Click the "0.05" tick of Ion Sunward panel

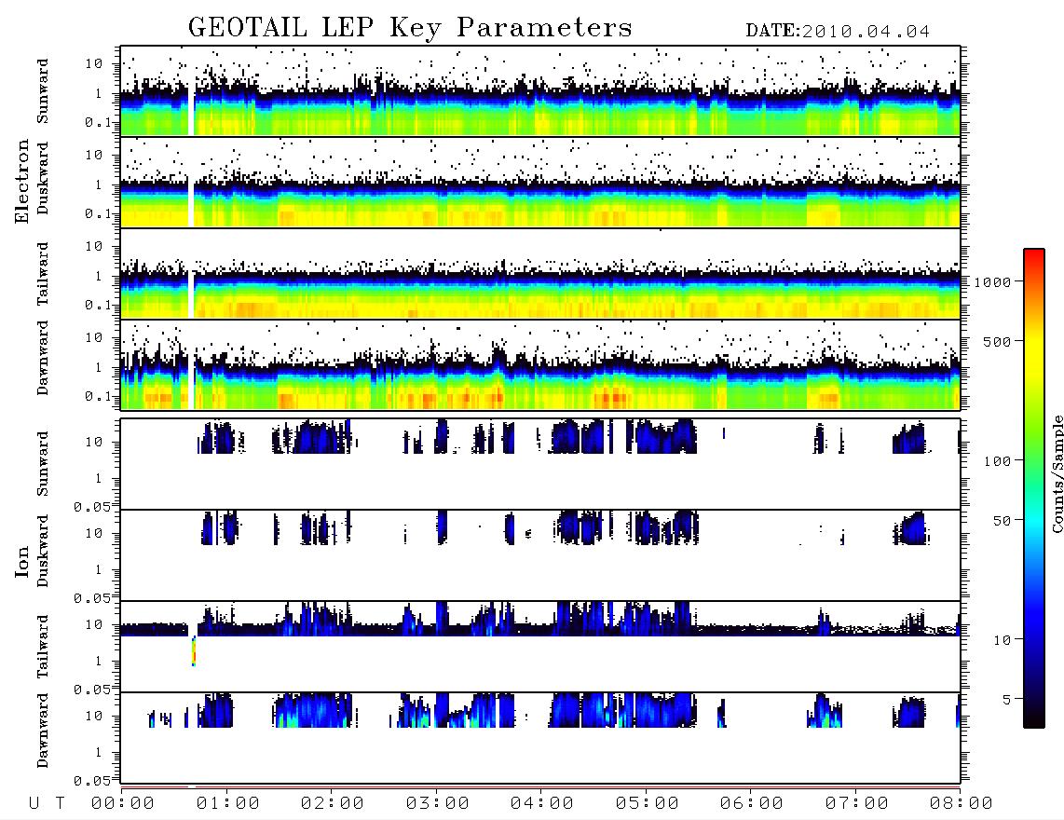91,507
